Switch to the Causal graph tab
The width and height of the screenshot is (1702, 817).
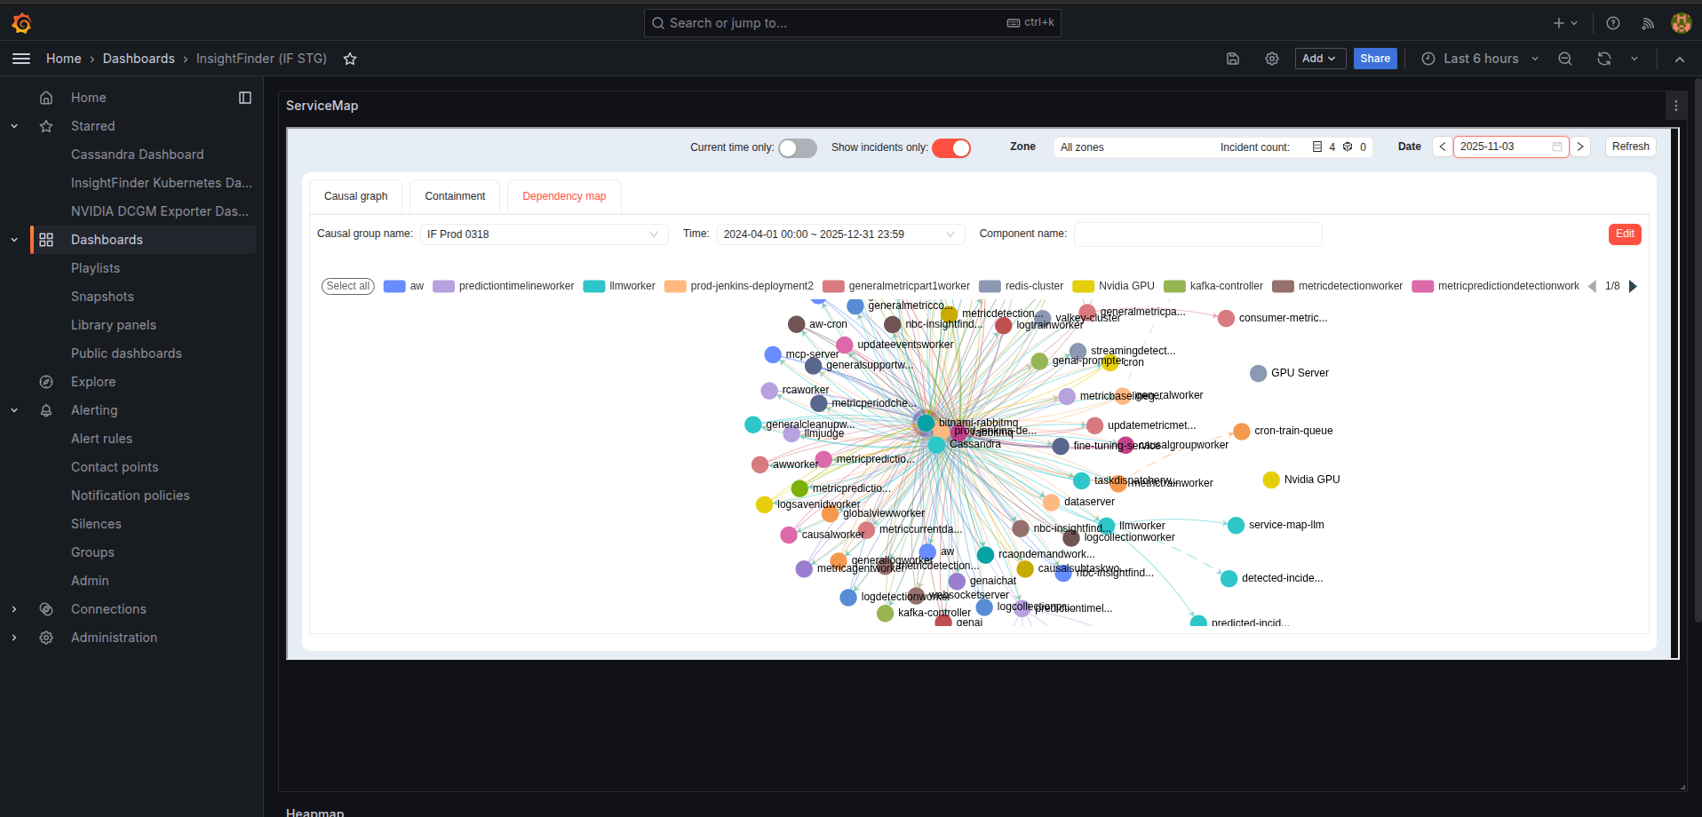(x=355, y=196)
